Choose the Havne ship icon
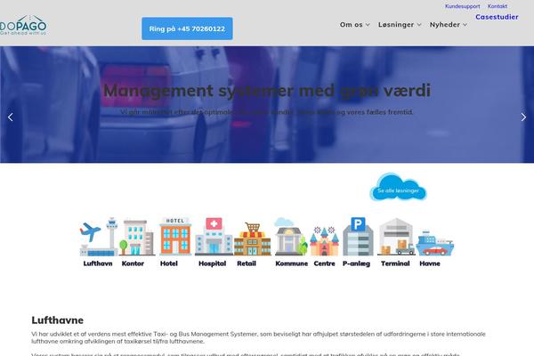 pos(435,243)
